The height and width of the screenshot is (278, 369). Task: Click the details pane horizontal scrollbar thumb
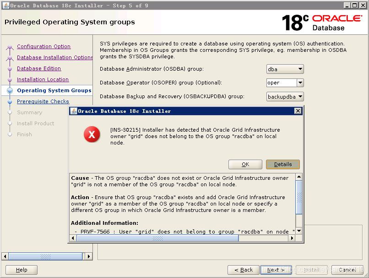click(x=157, y=238)
